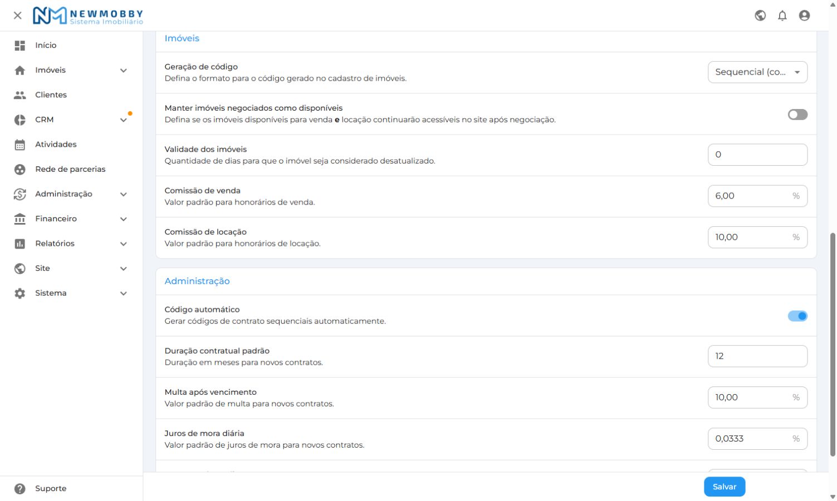The image size is (837, 501).
Task: Open the notifications bell
Action: click(x=782, y=16)
